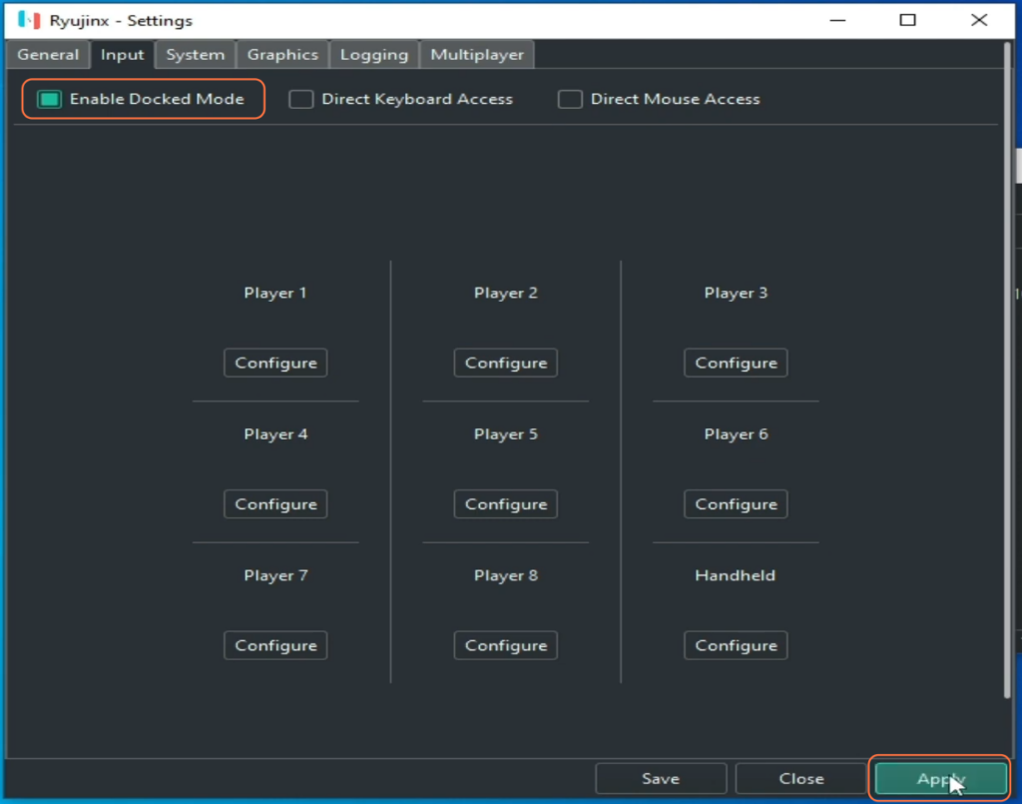Image resolution: width=1022 pixels, height=804 pixels.
Task: Maximize the Ryujinx Settings window
Action: (x=907, y=20)
